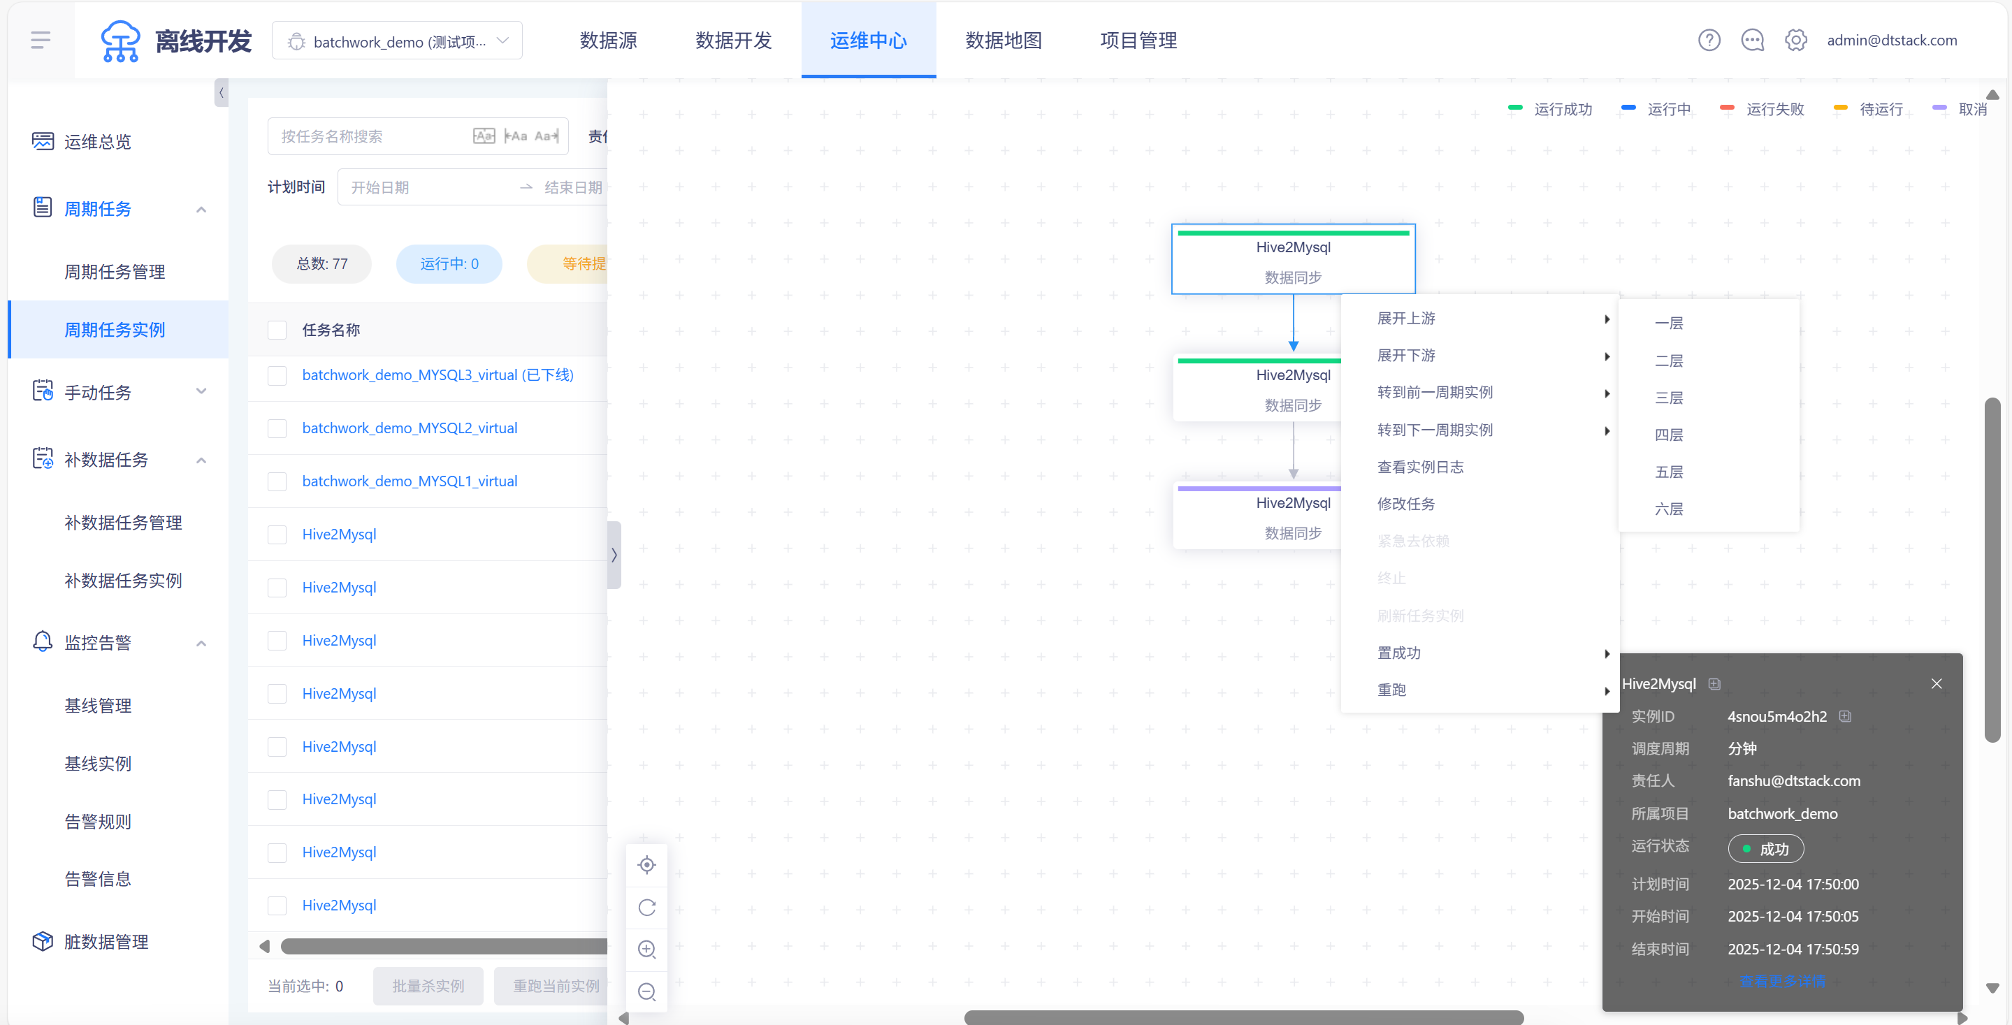The width and height of the screenshot is (2012, 1025).
Task: Click the task list horizontal scrollbar
Action: click(x=444, y=946)
